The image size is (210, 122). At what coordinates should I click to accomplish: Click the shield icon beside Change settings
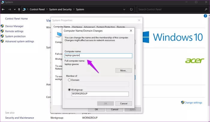click(x=182, y=102)
